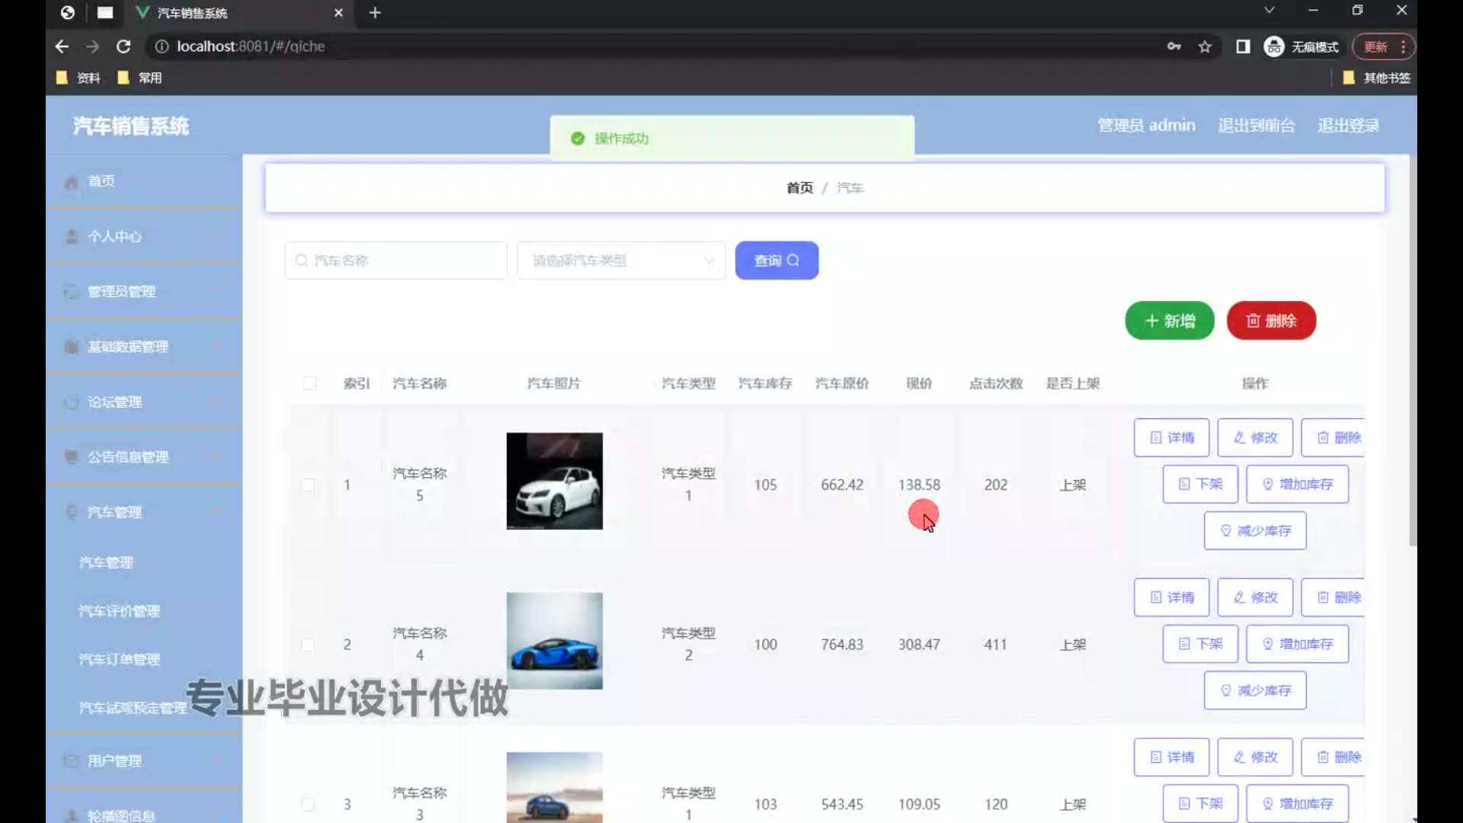This screenshot has width=1463, height=823.
Task: Click 退出登录 link in header
Action: (x=1348, y=126)
